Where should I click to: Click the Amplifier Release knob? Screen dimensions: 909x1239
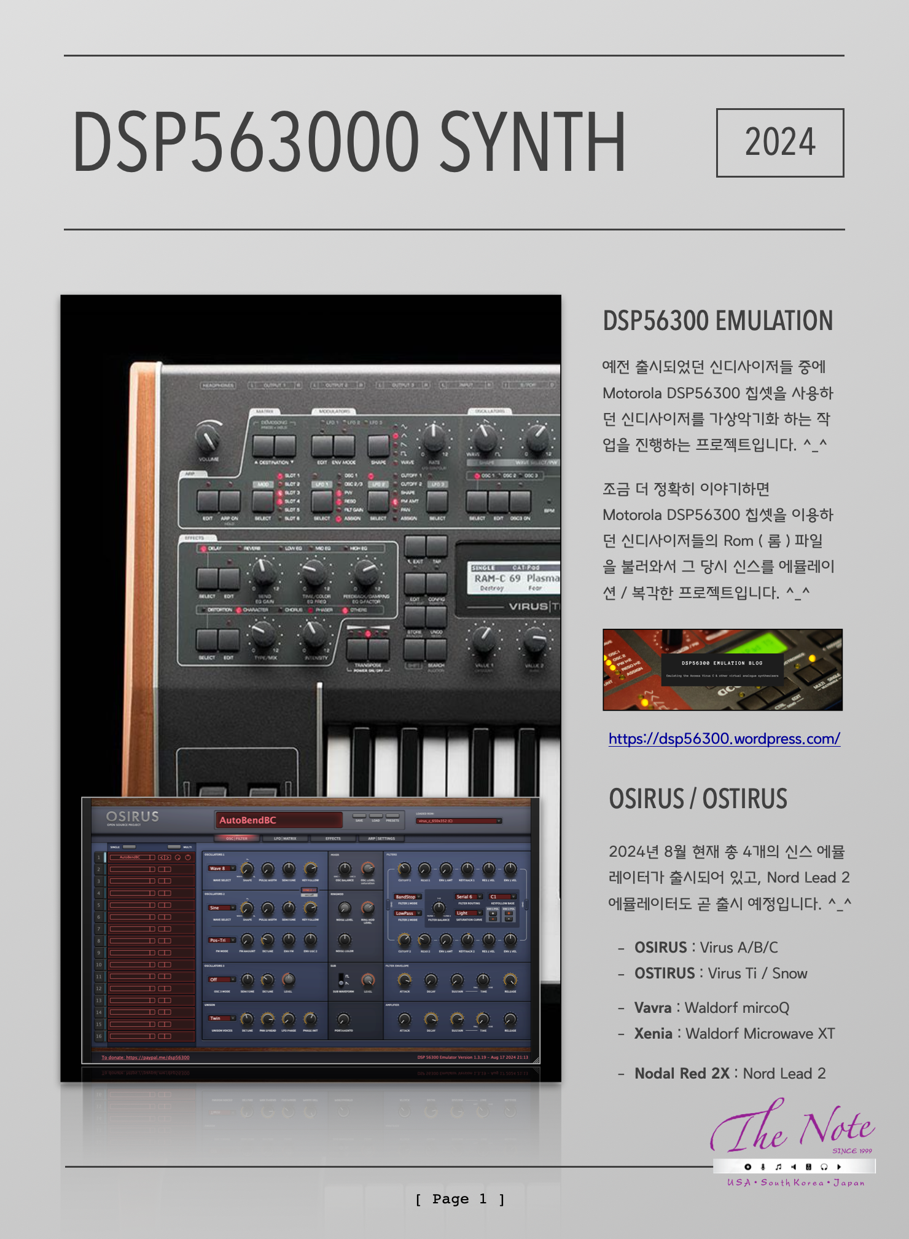coord(510,1020)
